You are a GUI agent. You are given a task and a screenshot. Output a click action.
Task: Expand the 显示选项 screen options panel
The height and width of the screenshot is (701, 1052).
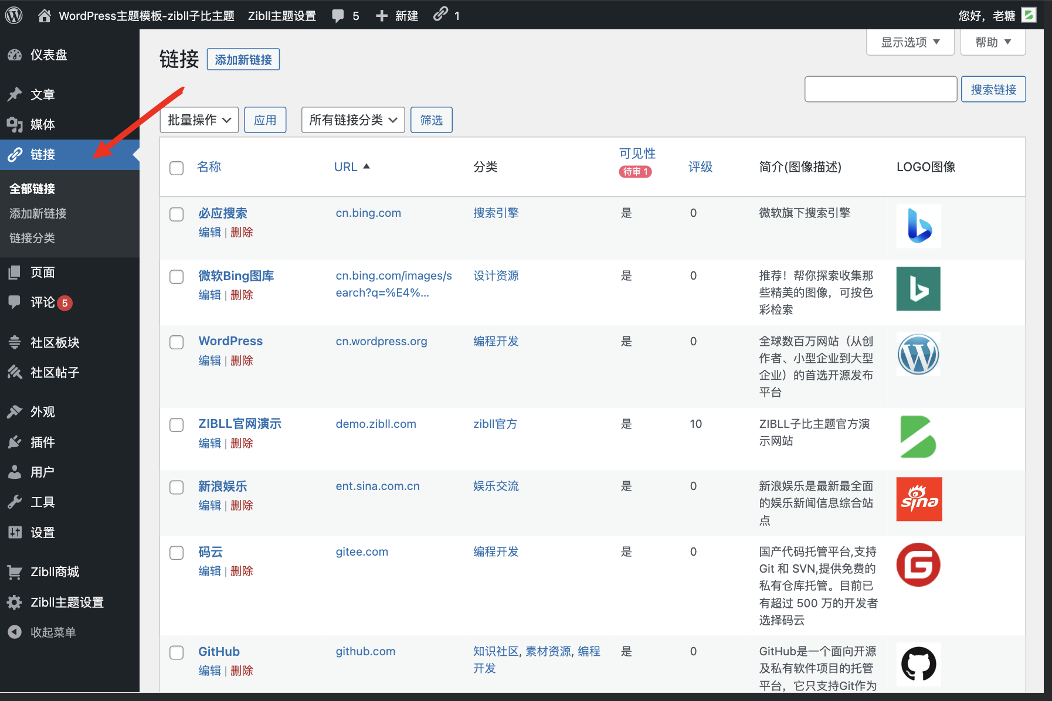[910, 42]
